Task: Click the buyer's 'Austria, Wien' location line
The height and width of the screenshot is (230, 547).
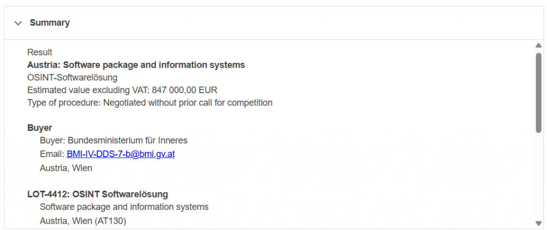Action: coord(66,168)
